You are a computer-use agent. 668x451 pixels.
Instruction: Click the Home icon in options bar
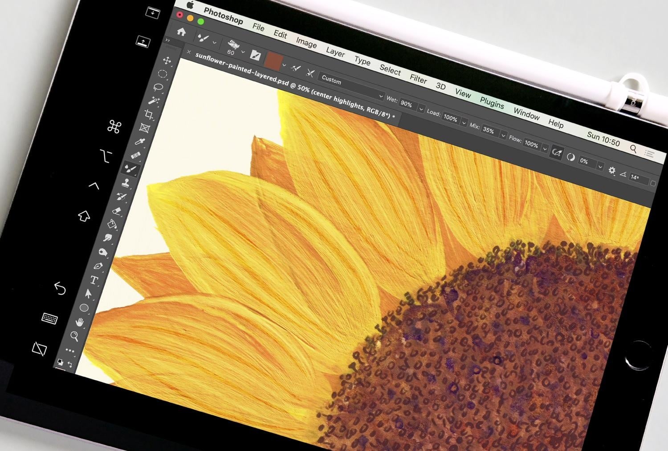[x=181, y=32]
